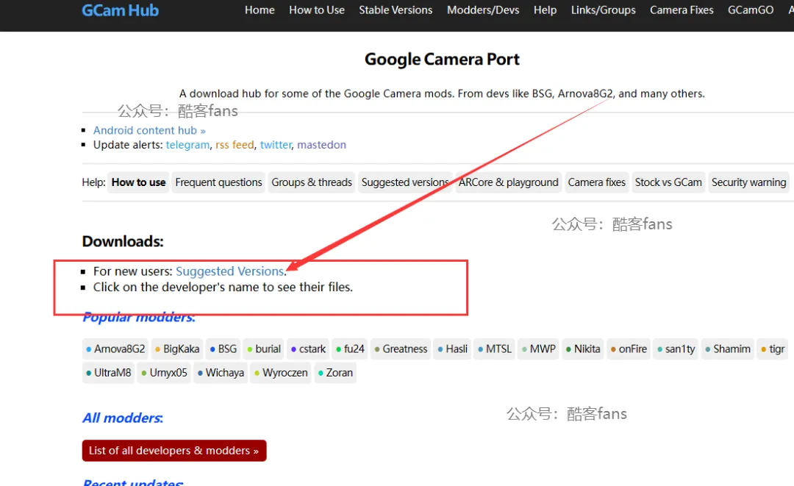Open the mastedon update link
The width and height of the screenshot is (794, 486).
tap(321, 145)
